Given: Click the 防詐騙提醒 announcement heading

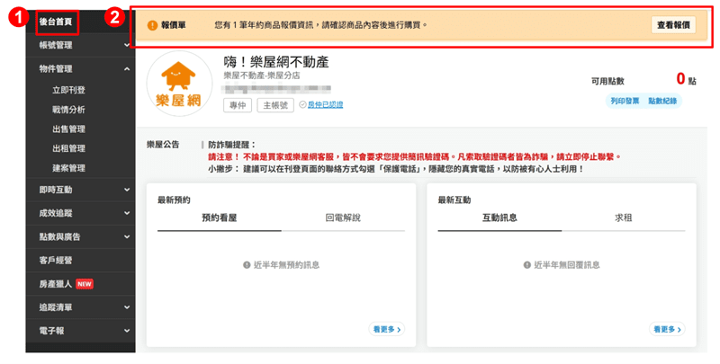Looking at the screenshot, I should point(232,145).
